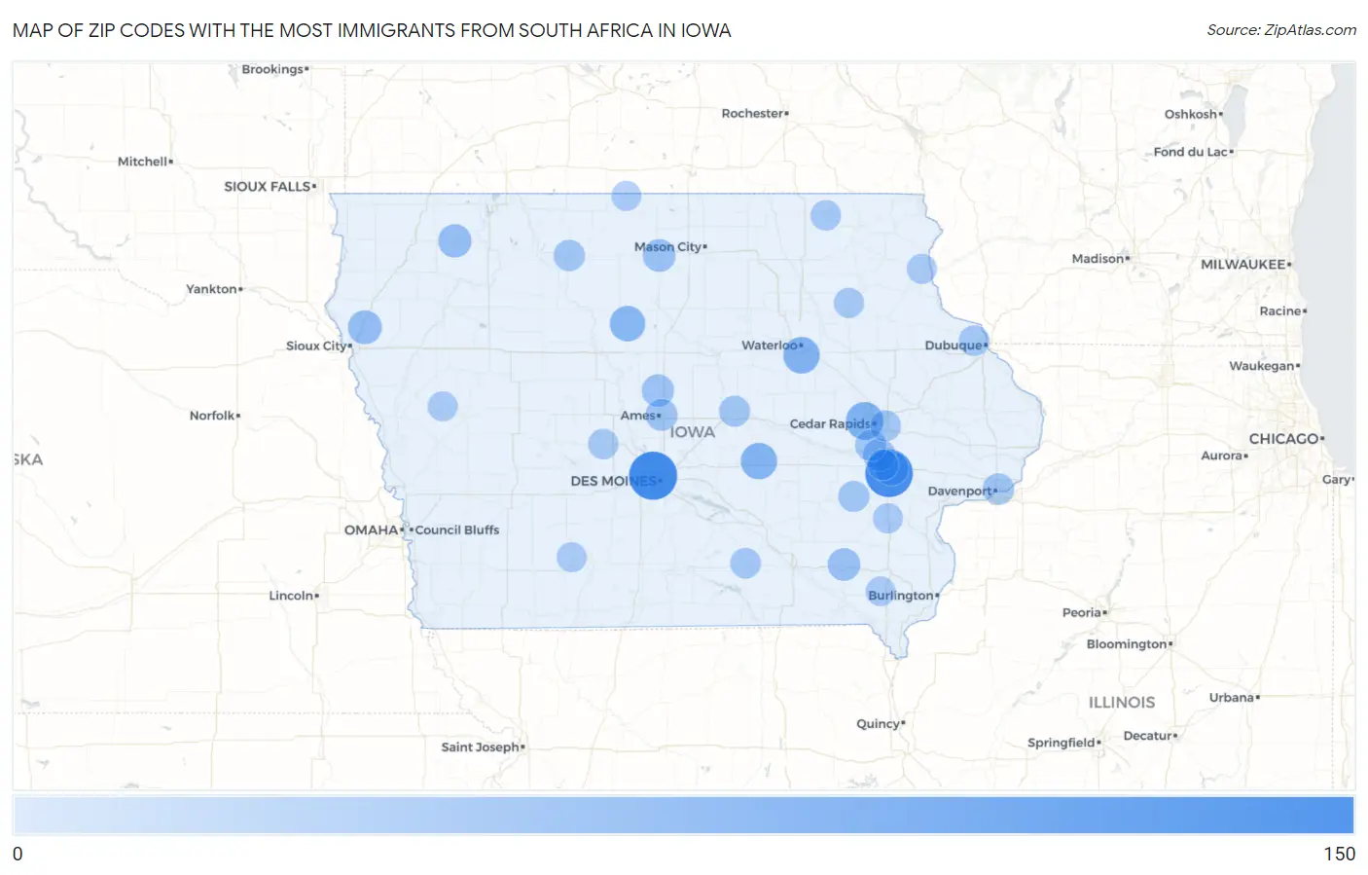Click the Quincy label
The height and width of the screenshot is (875, 1368).
pos(878,723)
